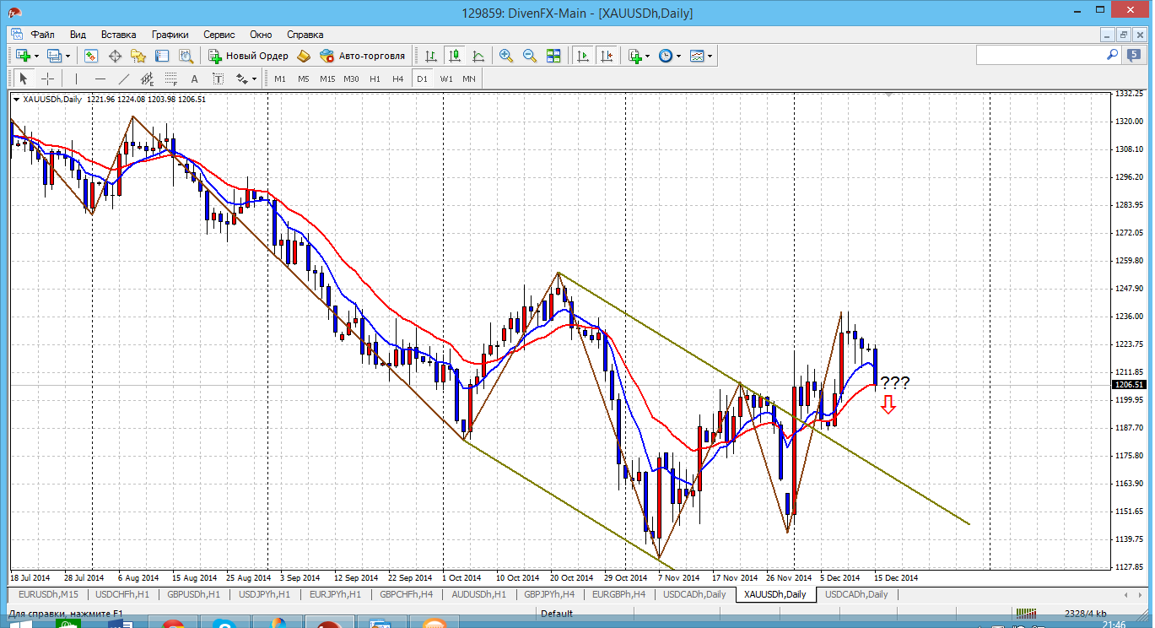Toggle chart shift from right border
1155x628 pixels.
(x=606, y=56)
